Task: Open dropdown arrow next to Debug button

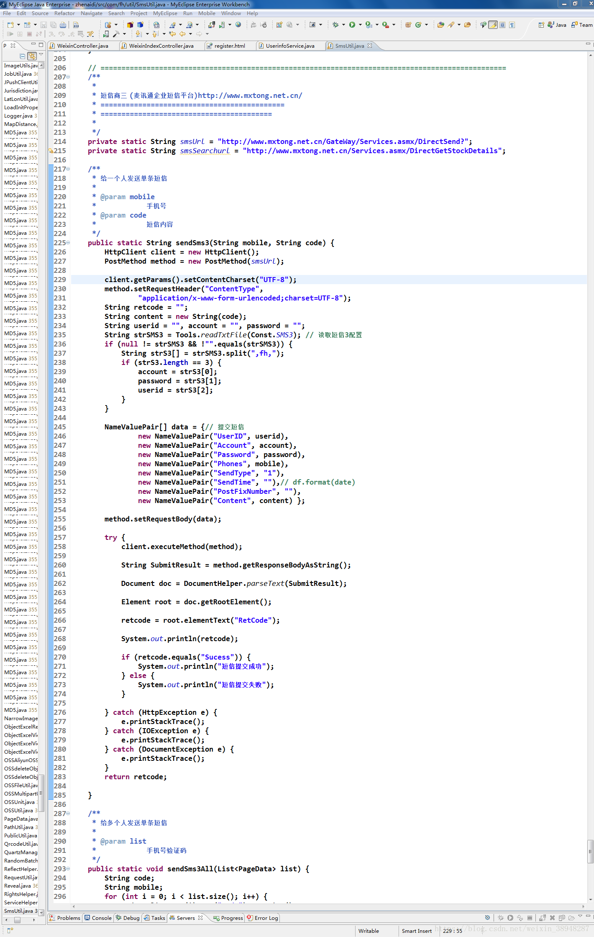Action: pos(343,25)
